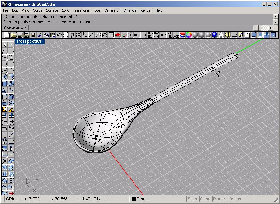Viewport: 280px width, 204px height.
Task: Open the Surface menu
Action: point(52,10)
